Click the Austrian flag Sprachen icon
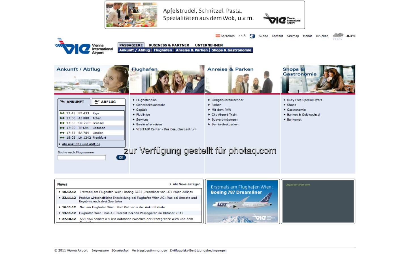The height and width of the screenshot is (257, 408). pyautogui.click(x=218, y=36)
